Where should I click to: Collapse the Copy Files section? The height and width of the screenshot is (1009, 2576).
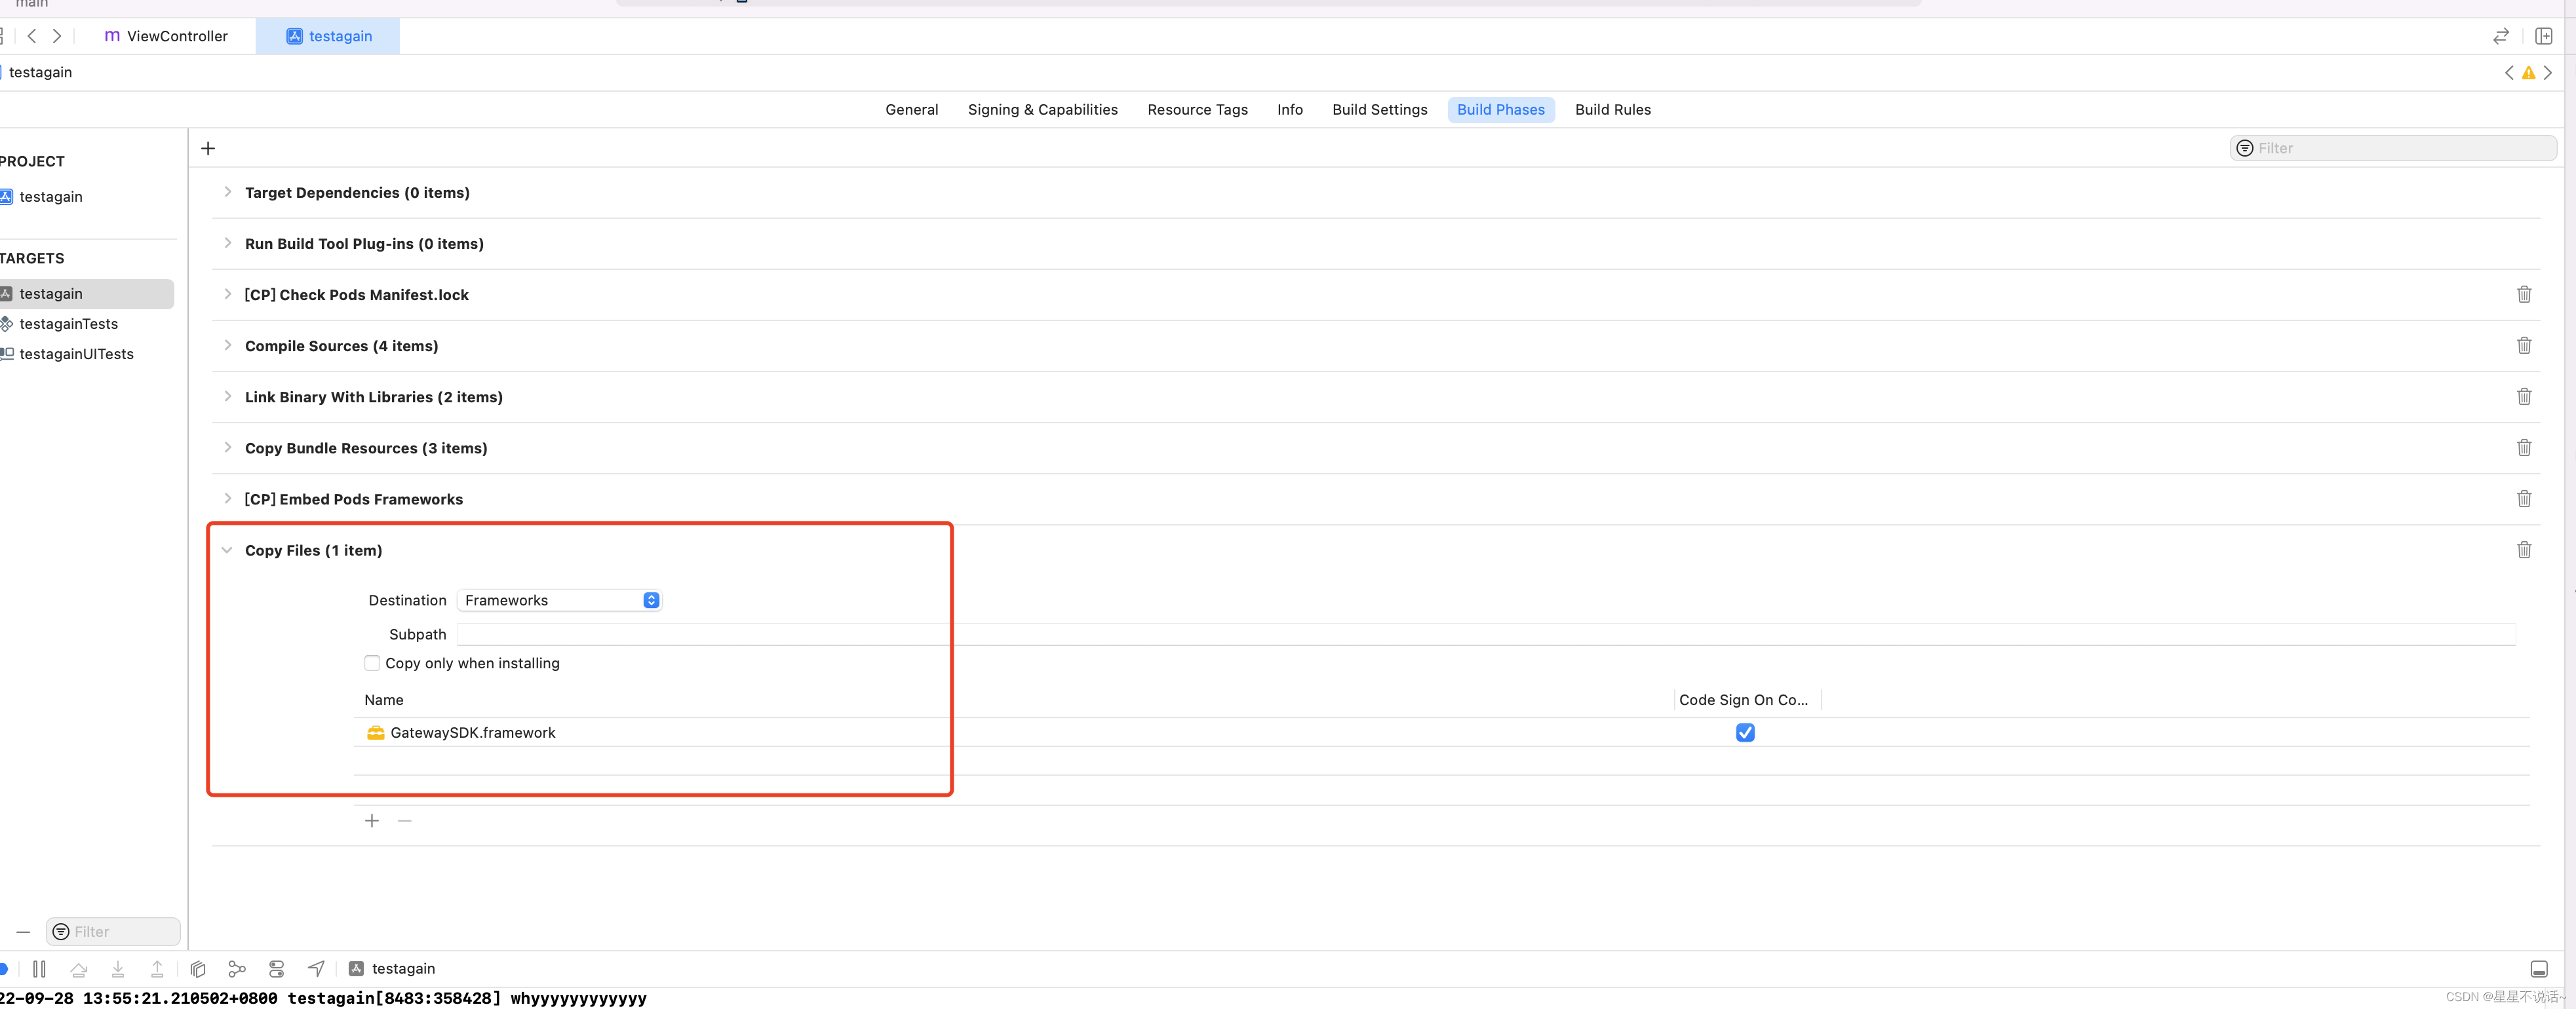(227, 550)
